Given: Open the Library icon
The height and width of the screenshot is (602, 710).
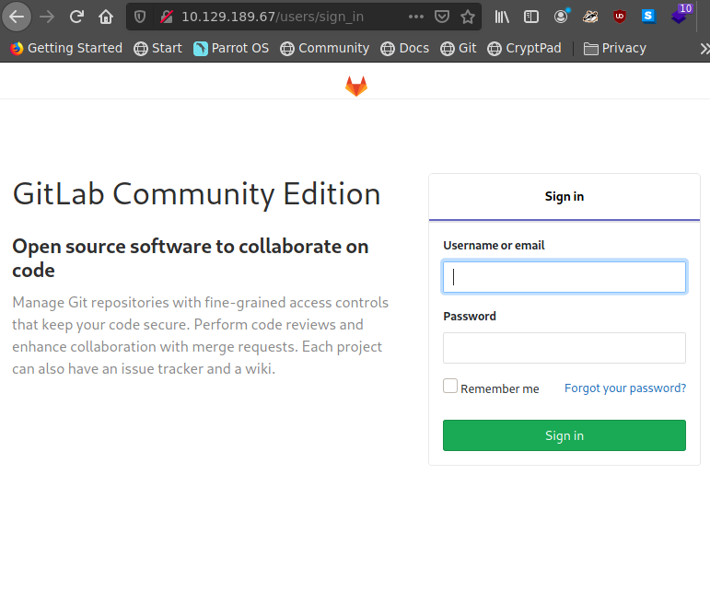Looking at the screenshot, I should tap(502, 17).
